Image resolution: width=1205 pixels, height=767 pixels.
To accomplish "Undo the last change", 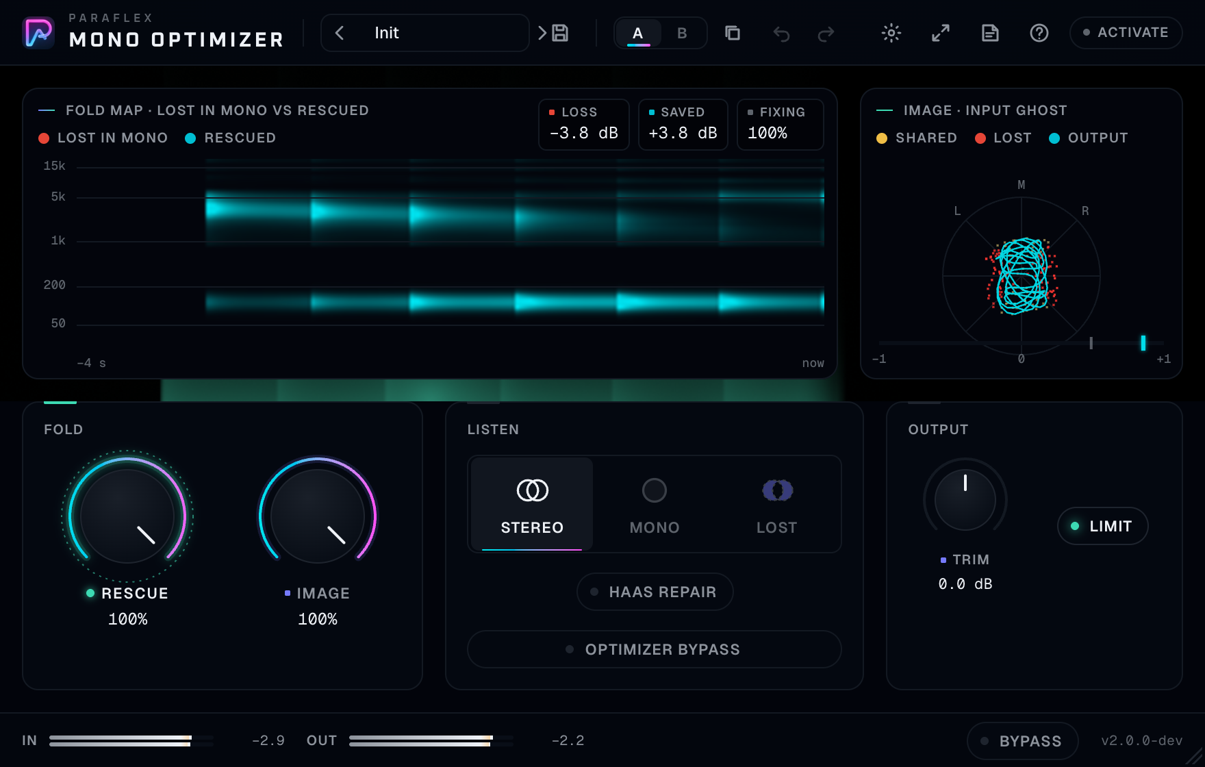I will tap(781, 33).
